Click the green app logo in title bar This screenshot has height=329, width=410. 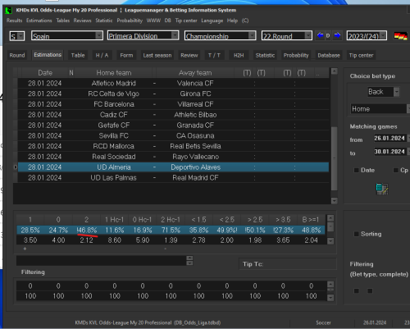pos(9,11)
